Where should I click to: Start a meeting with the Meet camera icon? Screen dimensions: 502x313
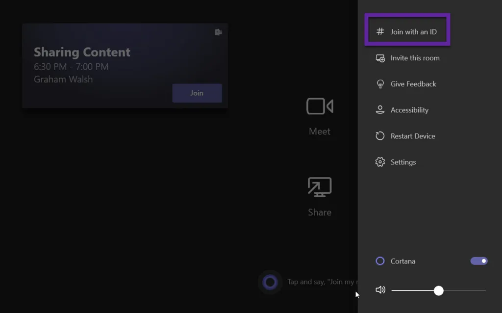coord(320,106)
